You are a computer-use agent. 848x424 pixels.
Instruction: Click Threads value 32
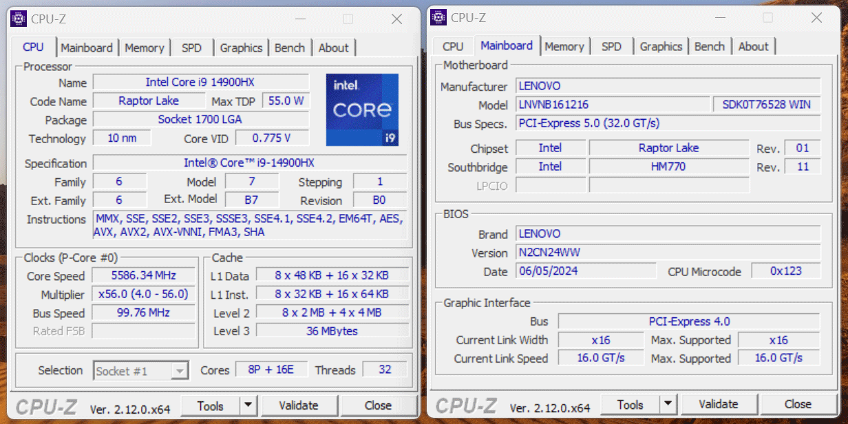point(385,370)
